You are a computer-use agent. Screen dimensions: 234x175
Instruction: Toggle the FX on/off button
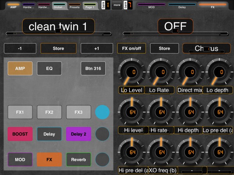pos(131,48)
